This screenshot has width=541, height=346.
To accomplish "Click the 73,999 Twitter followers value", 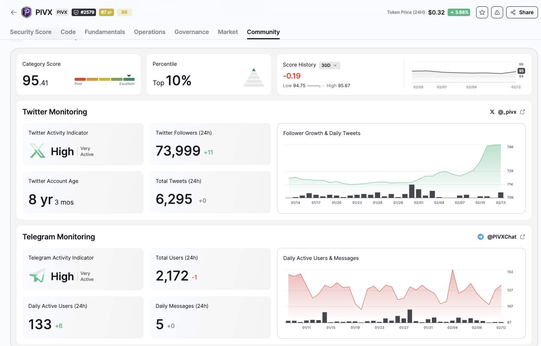I will [x=178, y=151].
